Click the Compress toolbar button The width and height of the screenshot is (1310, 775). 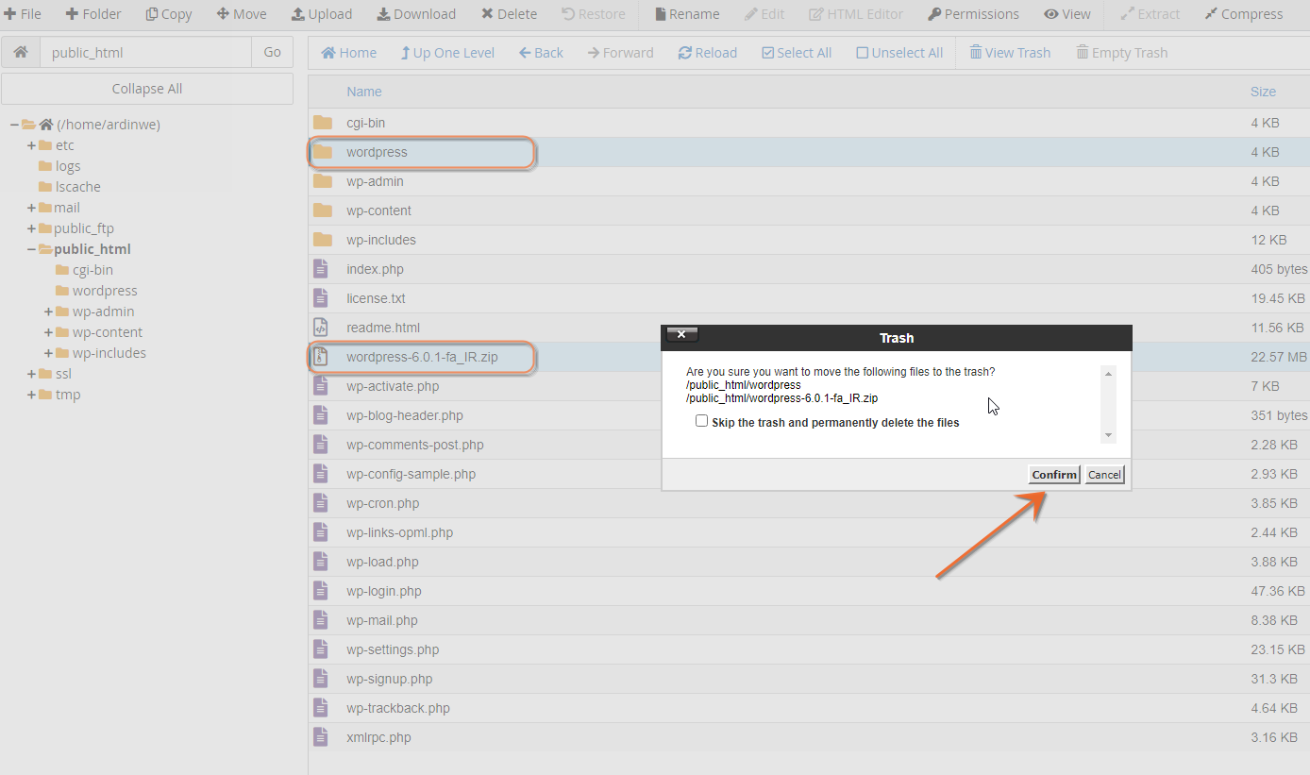[1243, 14]
